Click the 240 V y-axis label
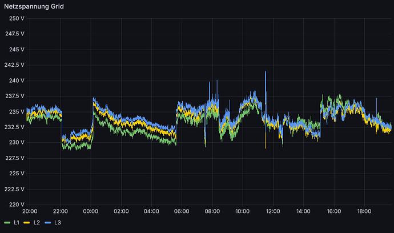 (17, 81)
